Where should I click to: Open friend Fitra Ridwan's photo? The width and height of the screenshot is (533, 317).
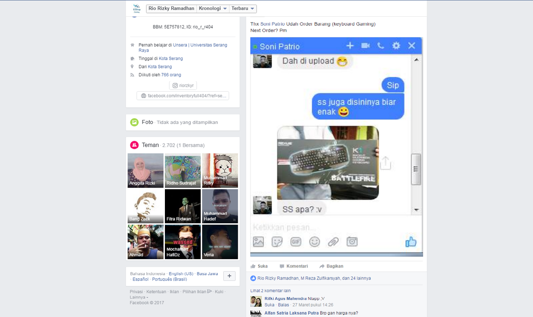182,206
